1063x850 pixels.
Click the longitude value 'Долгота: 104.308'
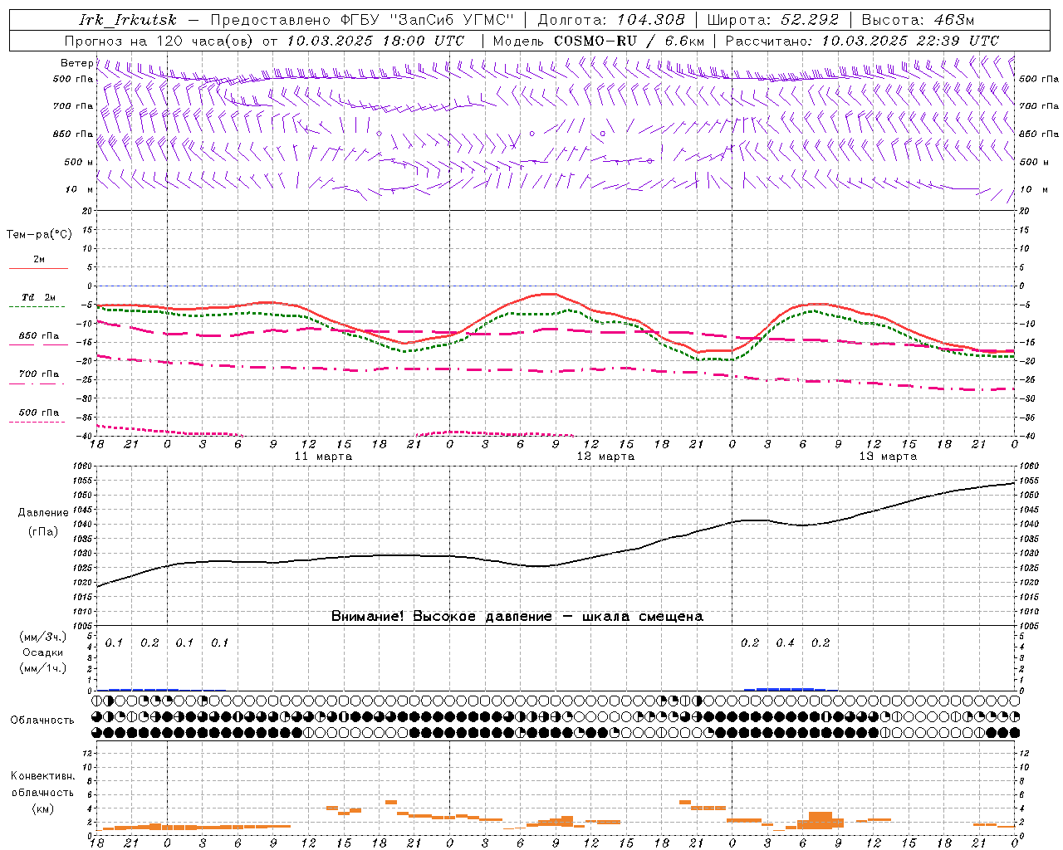(x=611, y=20)
